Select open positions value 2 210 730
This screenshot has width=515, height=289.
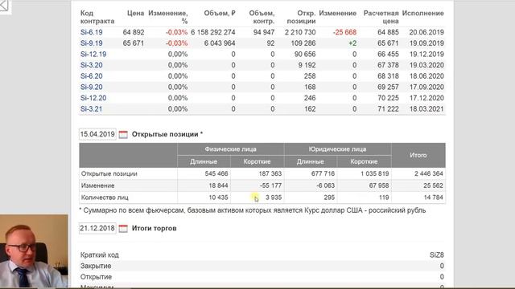coord(300,32)
